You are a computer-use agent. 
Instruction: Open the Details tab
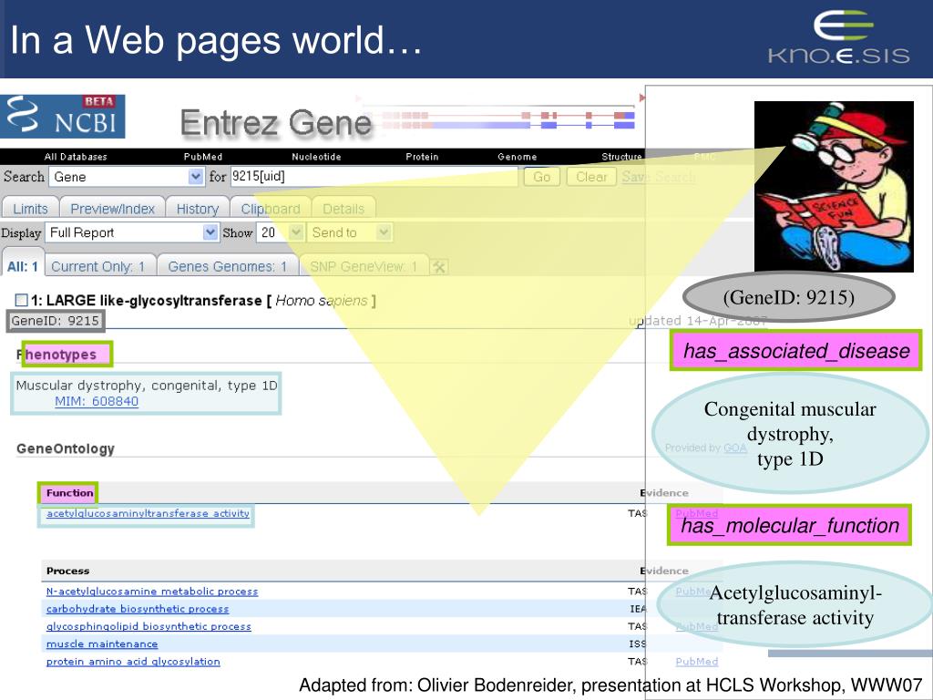343,209
